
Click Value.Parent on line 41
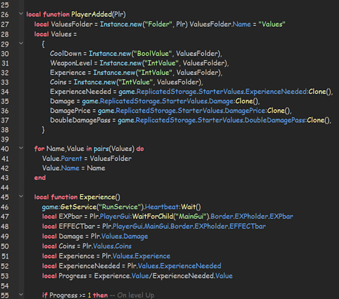pyautogui.click(x=62, y=159)
